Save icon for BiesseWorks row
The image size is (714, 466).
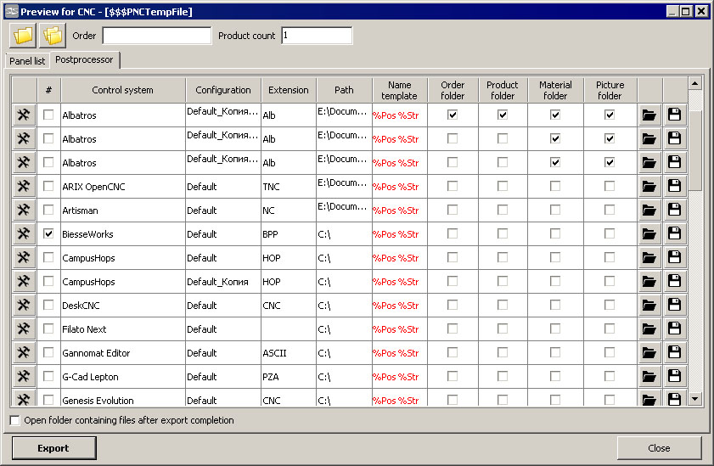click(x=675, y=233)
